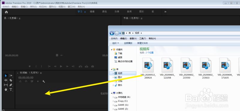This screenshot has width=240, height=111.
Task: Step back one frame in Source monitor
Action: [x=55, y=66]
